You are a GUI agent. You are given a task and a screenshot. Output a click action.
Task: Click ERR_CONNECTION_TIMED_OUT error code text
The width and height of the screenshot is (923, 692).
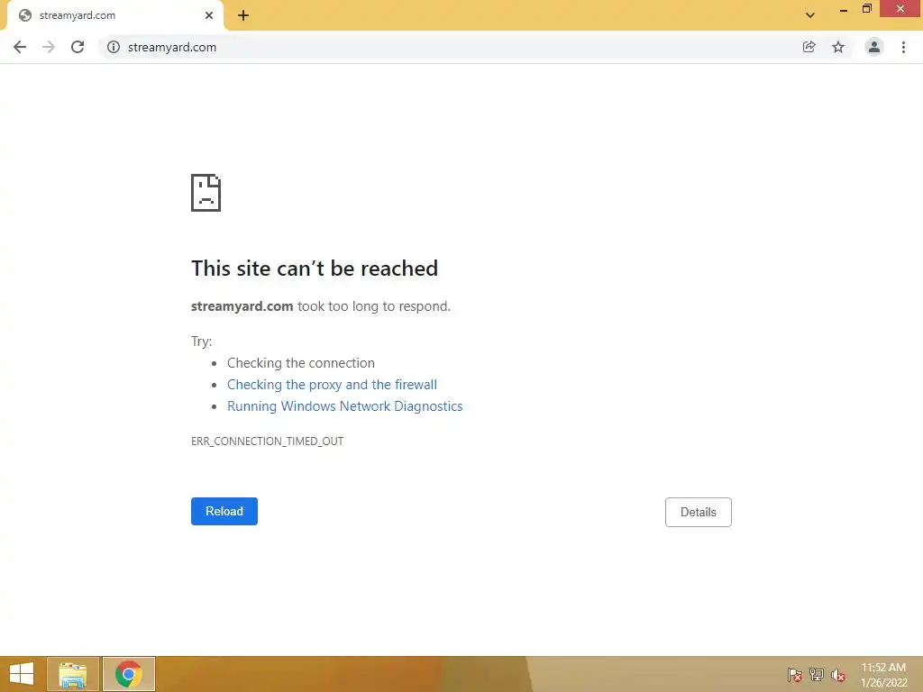pos(267,442)
